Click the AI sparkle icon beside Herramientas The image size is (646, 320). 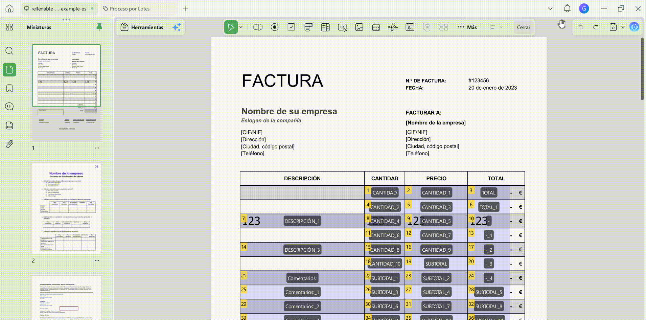(177, 27)
